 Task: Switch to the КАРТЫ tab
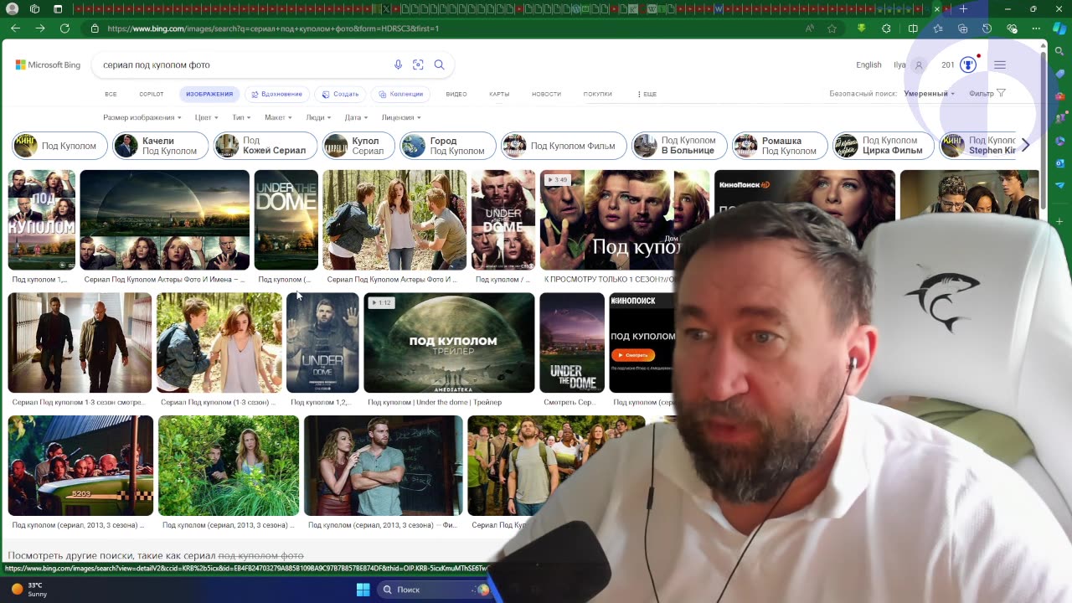point(499,94)
